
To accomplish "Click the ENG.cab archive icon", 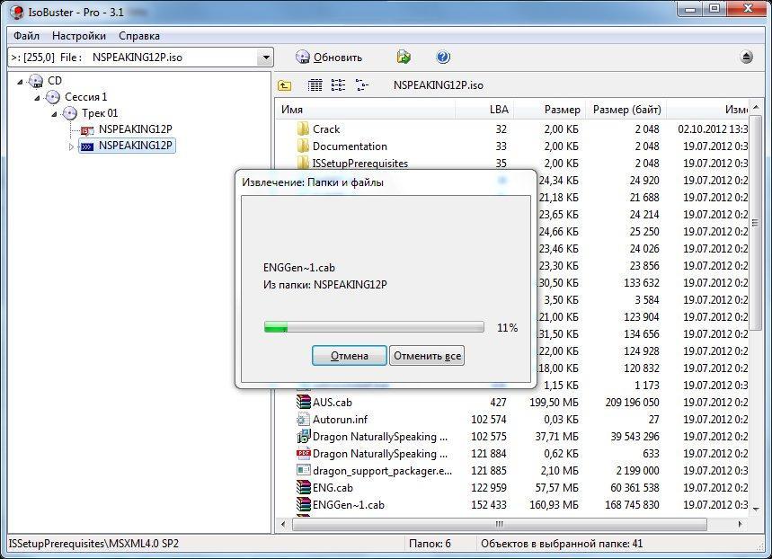I will 303,488.
